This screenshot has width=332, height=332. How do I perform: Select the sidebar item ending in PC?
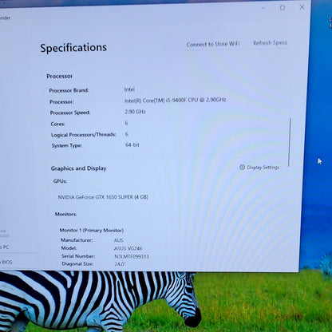pos(5,247)
